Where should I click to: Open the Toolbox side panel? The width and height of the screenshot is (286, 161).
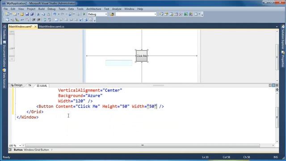tap(4, 32)
